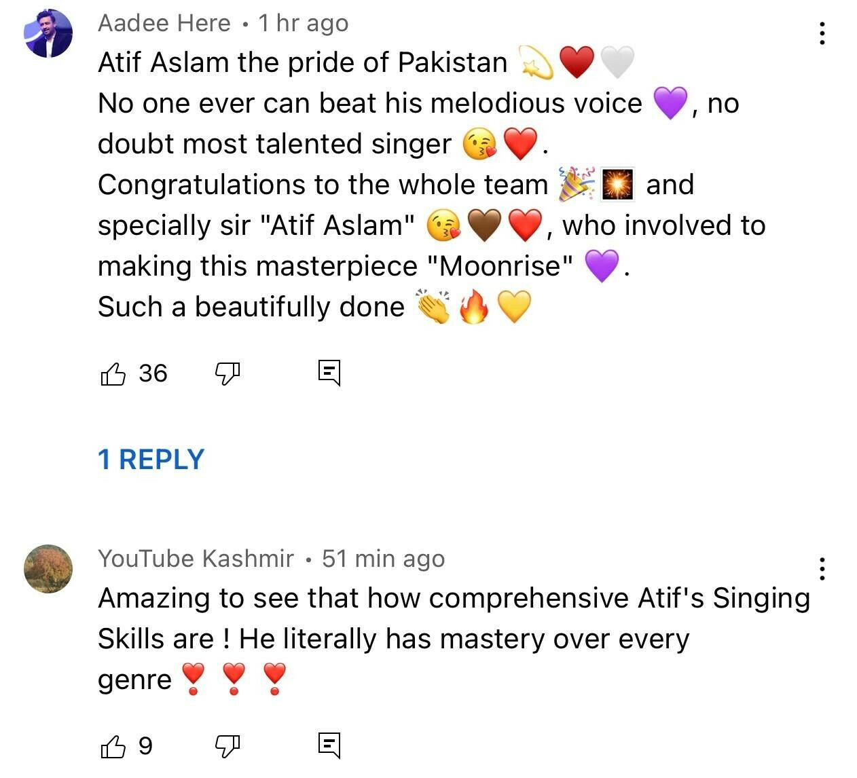Click the fireworks emoji after "whole team"

coord(617,185)
